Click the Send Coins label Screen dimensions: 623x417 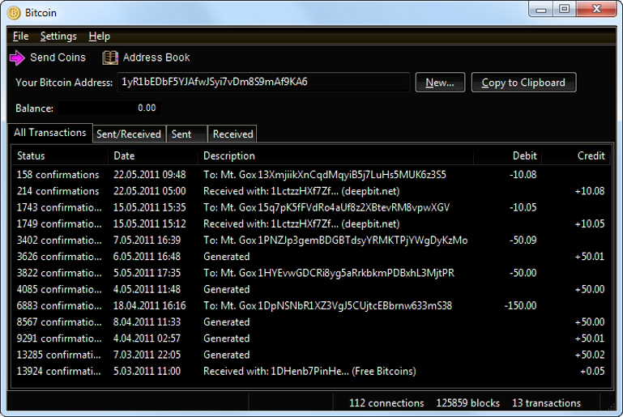[58, 57]
